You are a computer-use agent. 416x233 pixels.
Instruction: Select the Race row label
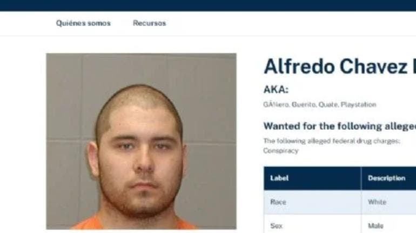pyautogui.click(x=278, y=202)
